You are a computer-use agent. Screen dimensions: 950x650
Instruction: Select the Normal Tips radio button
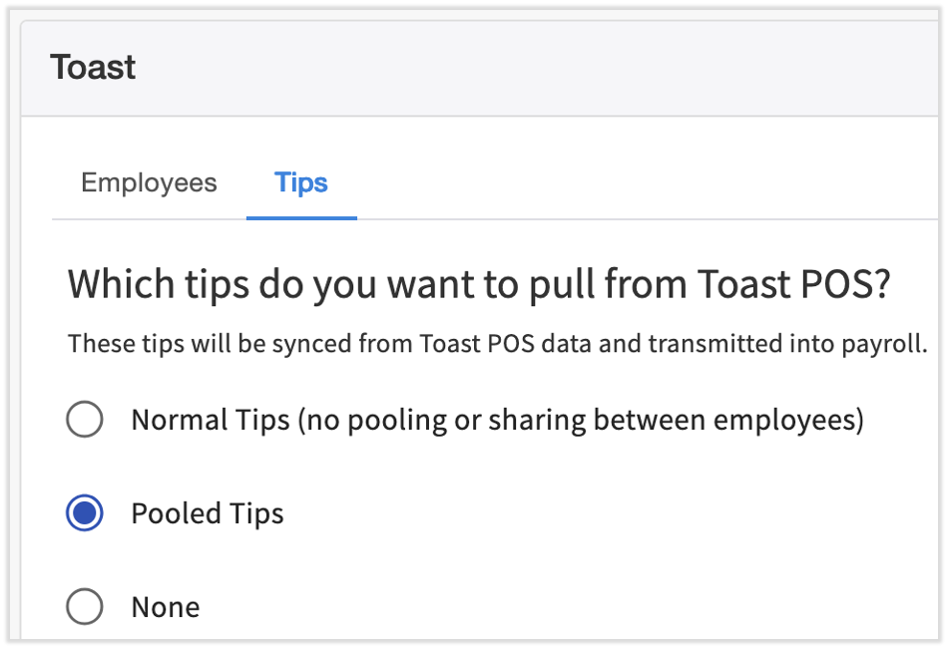tap(85, 420)
